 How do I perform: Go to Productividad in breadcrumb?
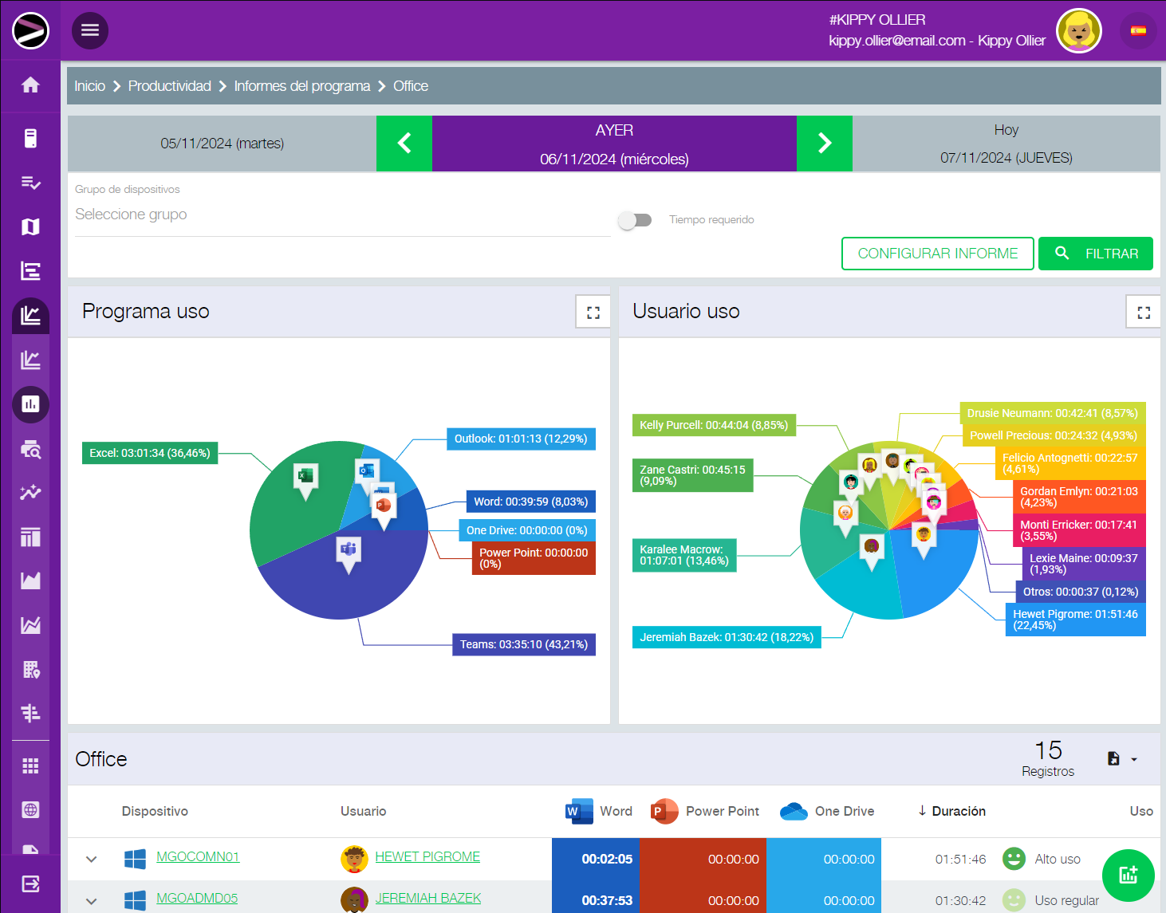click(169, 86)
